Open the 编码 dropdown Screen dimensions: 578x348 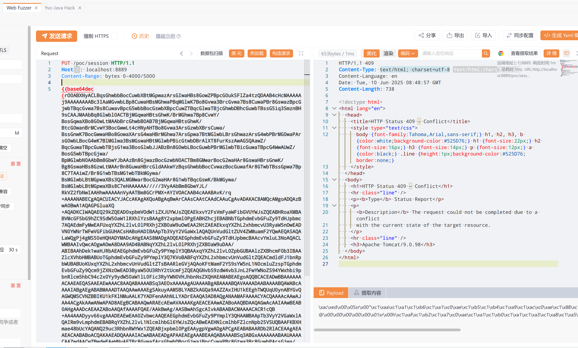[x=408, y=53]
